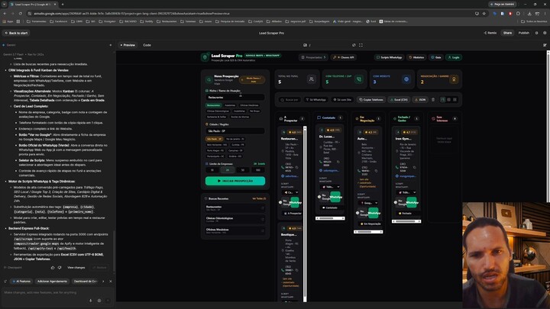The width and height of the screenshot is (550, 309).
Task: Click WhatsApp button on Iron Gym card
Action: tap(412, 202)
